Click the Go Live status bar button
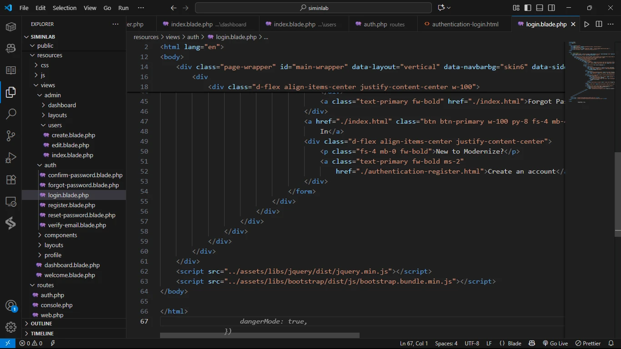 (555, 344)
